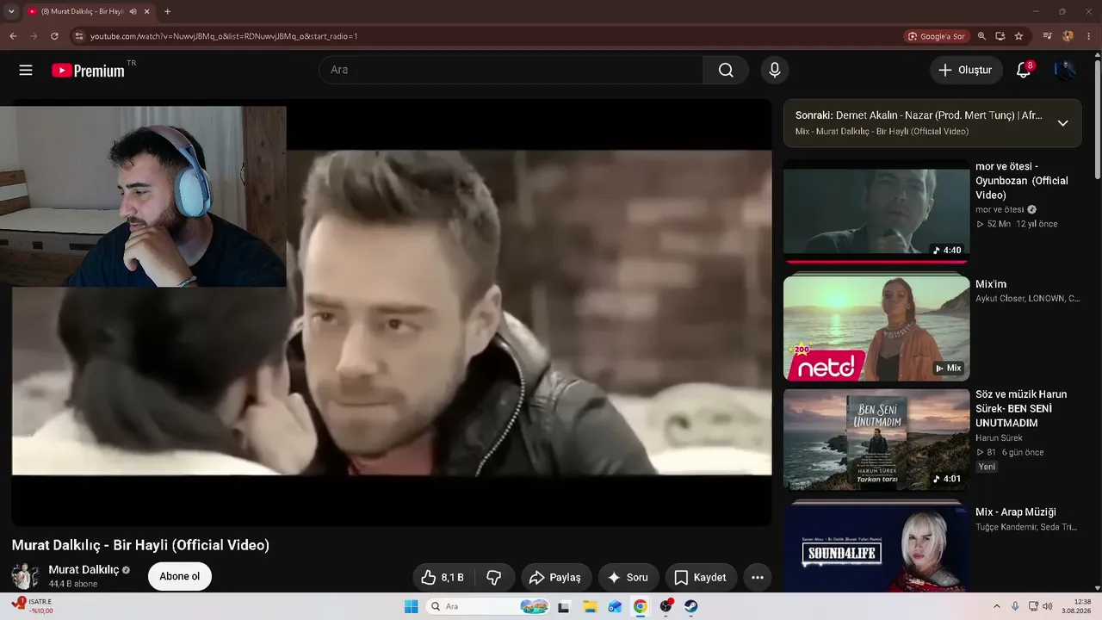Open Mix'im playlist thumbnail
This screenshot has width=1102, height=620.
point(876,328)
